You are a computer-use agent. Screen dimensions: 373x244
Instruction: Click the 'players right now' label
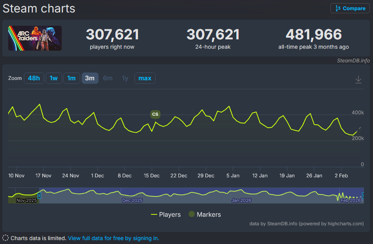112,47
